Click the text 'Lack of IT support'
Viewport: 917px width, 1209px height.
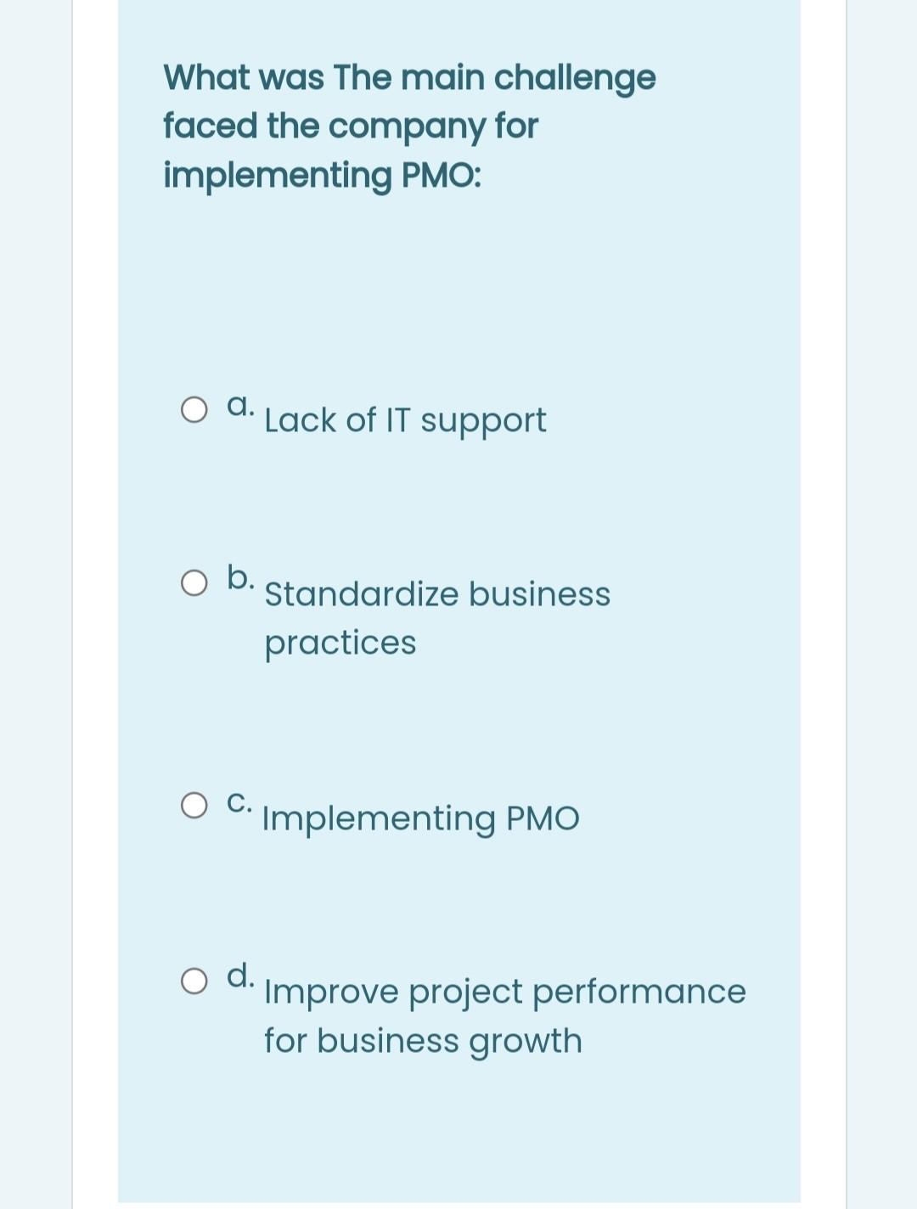(405, 419)
